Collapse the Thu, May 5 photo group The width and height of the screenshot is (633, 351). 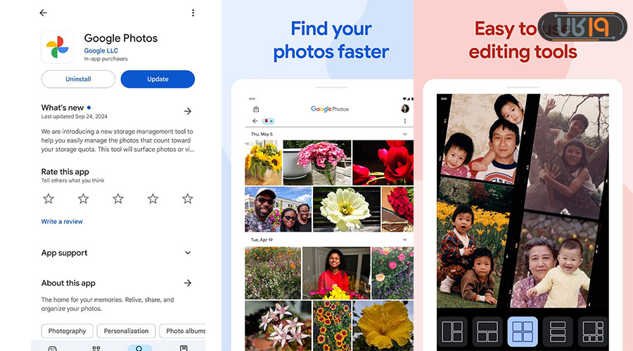click(404, 133)
